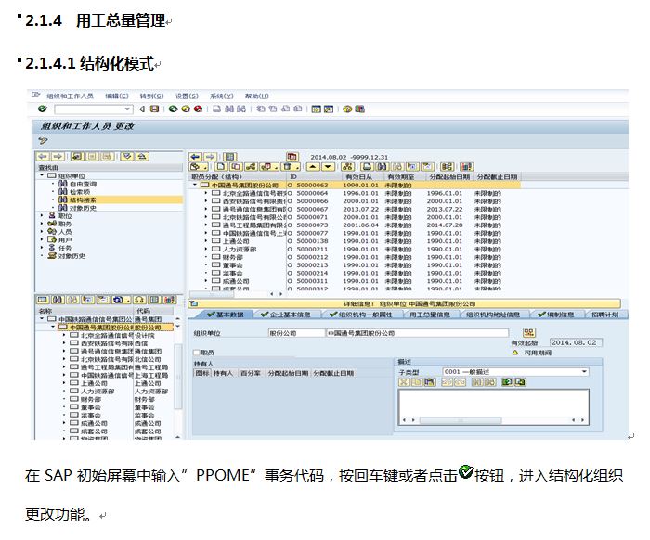The image size is (650, 540).
Task: Switch to the 基本数据 tab
Action: click(227, 315)
